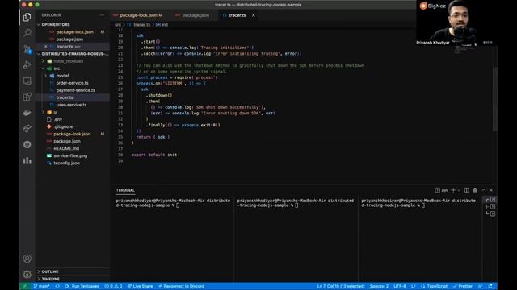
Task: Expand the model folder
Action: click(62, 76)
